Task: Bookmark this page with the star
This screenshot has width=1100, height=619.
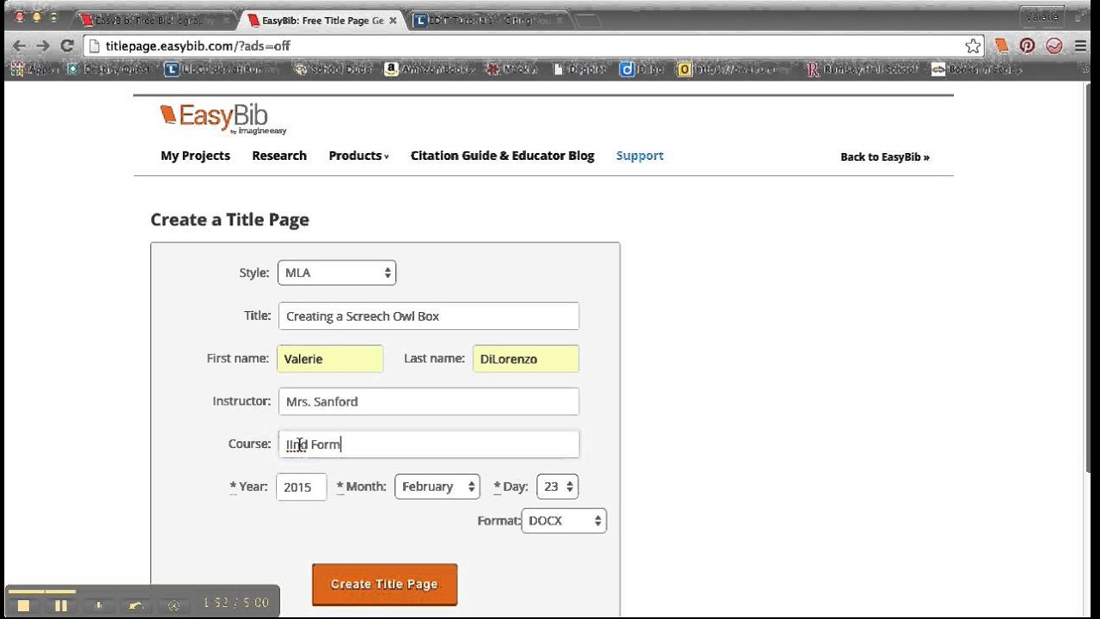Action: [973, 46]
